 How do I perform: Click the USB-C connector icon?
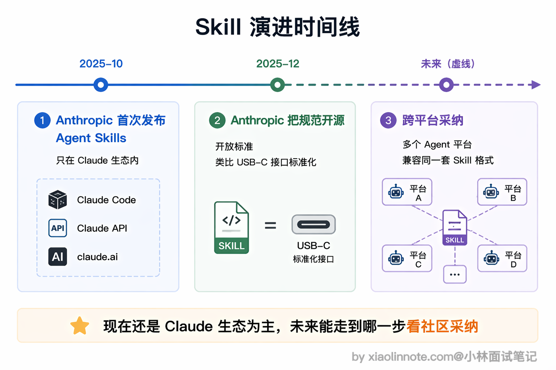(313, 224)
